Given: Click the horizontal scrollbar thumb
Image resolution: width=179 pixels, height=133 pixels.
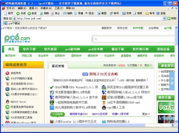Looking at the screenshot, I should (x=75, y=125).
